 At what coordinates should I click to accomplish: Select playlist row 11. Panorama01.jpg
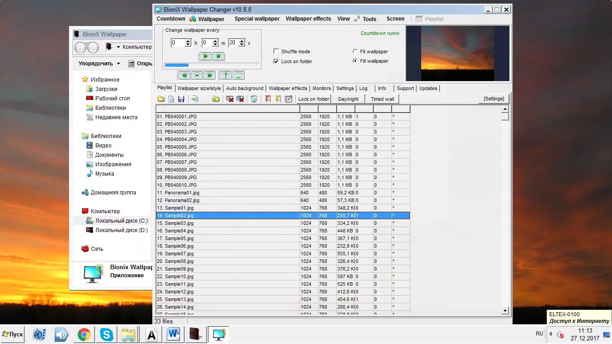click(x=283, y=193)
